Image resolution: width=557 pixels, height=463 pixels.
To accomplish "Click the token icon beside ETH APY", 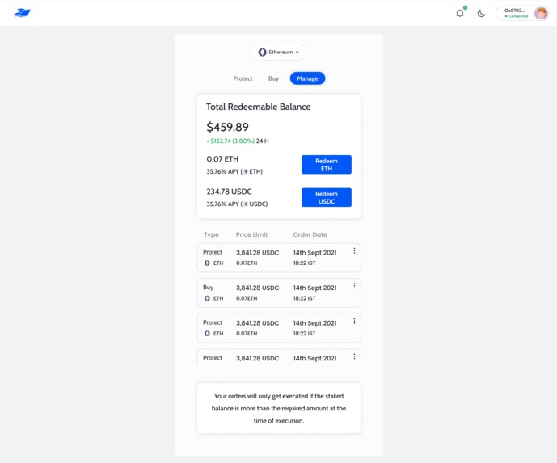I will pyautogui.click(x=246, y=172).
